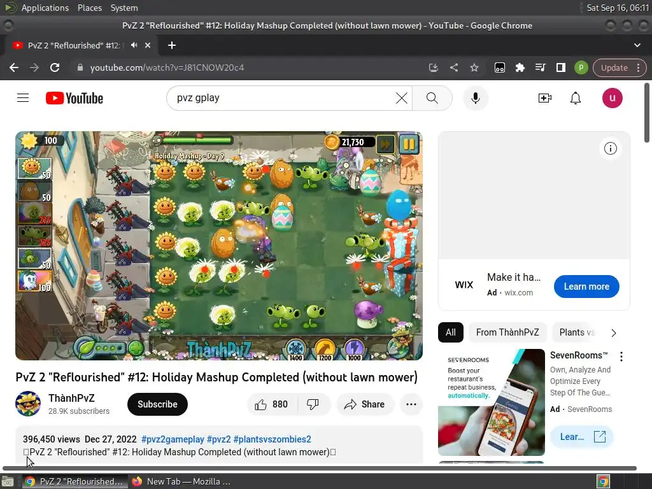Click the install app icon in the address bar
The width and height of the screenshot is (652, 489).
[433, 67]
